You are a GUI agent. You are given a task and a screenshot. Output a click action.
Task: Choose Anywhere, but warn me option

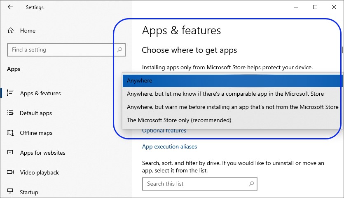pyautogui.click(x=232, y=107)
